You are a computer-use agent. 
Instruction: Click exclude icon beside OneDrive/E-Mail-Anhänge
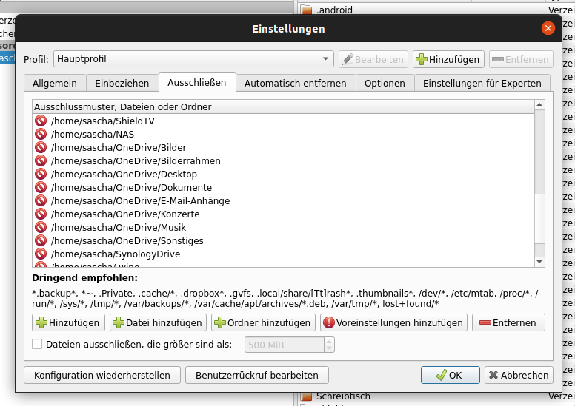pyautogui.click(x=41, y=200)
